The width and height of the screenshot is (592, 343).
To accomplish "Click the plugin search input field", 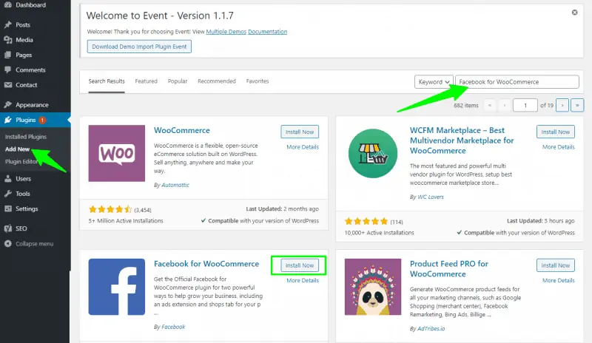I will pos(517,82).
